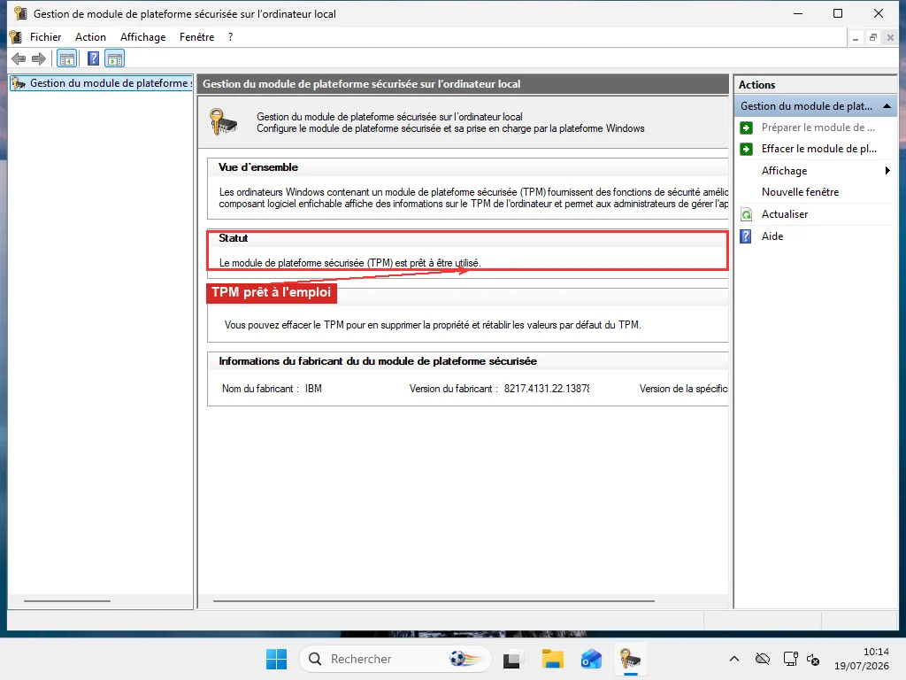Click Aide in the Actions pane
The image size is (906, 680).
[x=772, y=236]
